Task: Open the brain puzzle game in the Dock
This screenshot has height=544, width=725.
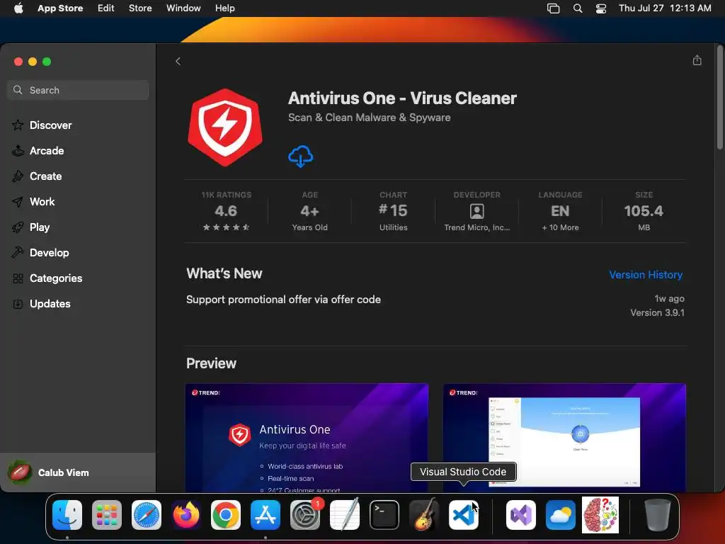Action: click(600, 515)
